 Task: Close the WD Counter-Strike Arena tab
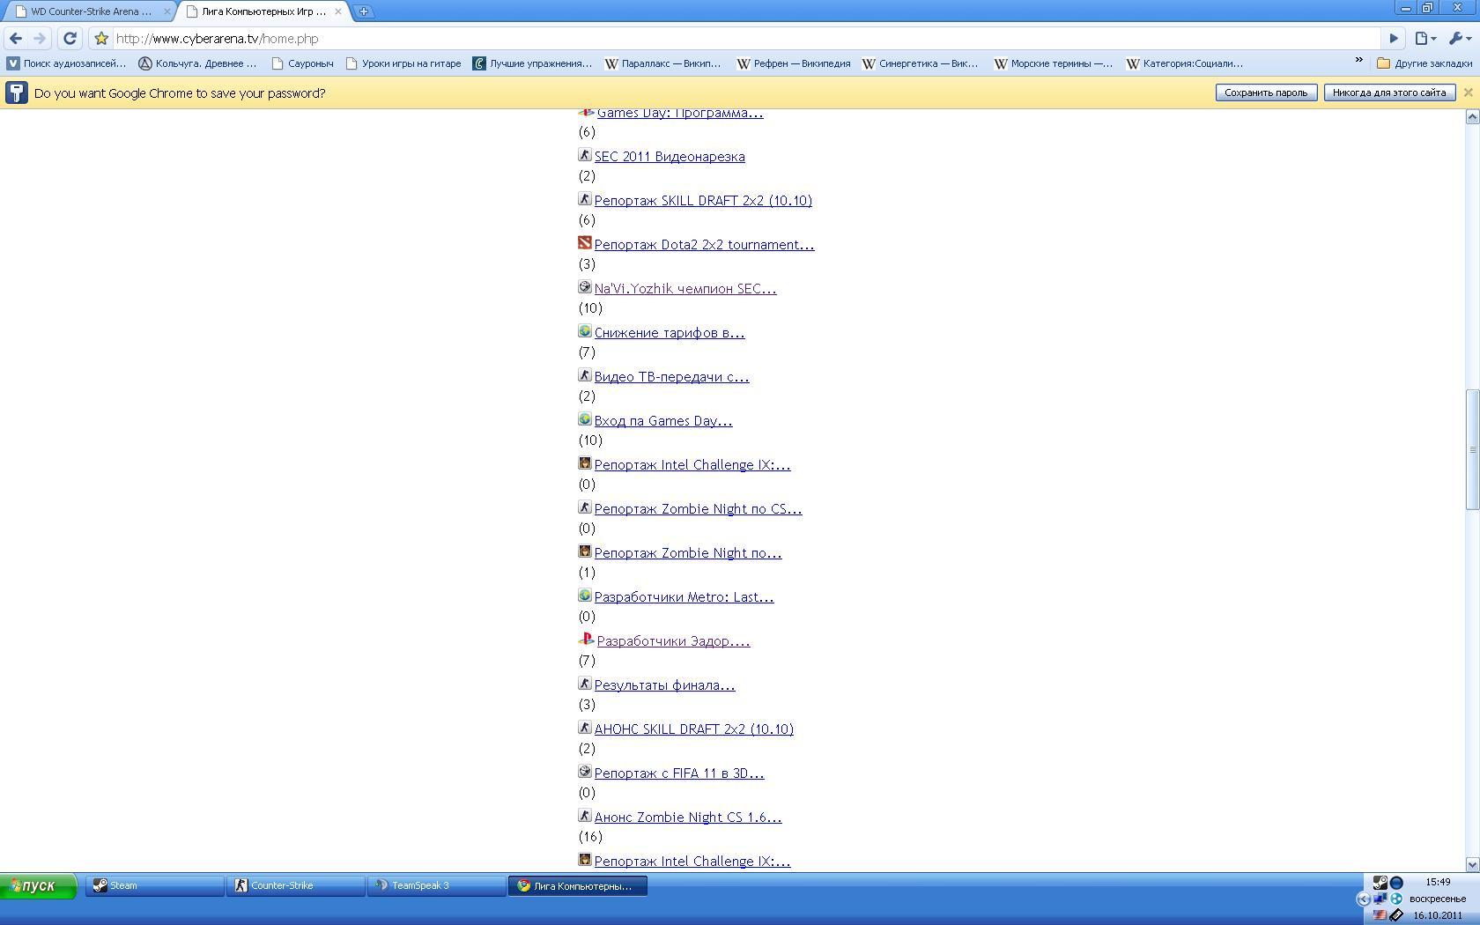point(167,11)
